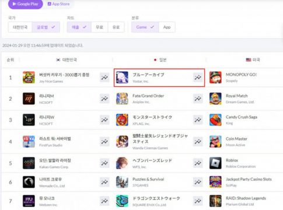Screen dimensions: 283x210
Task: Click the Candy Crush Saga app icon
Action: (x=215, y=120)
